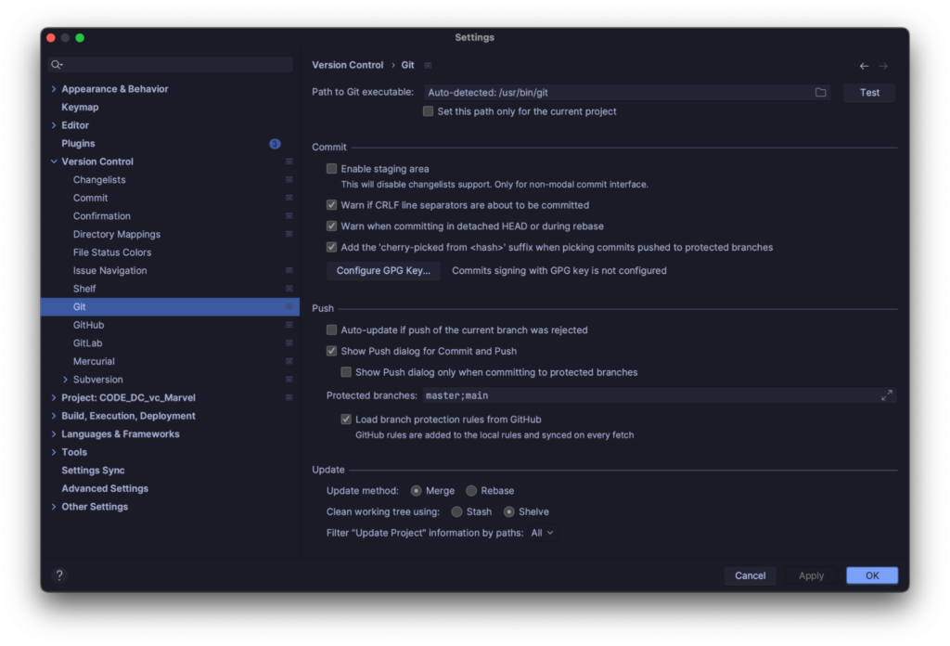Expand the Protected branches field editor icon
950x646 pixels.
(886, 394)
